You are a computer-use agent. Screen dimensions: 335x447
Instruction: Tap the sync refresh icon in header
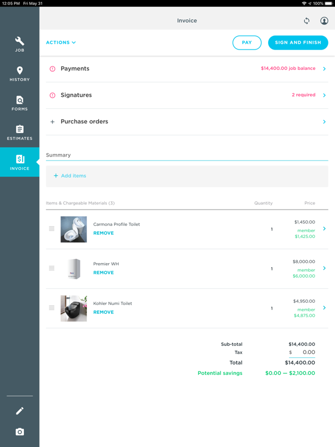point(307,20)
